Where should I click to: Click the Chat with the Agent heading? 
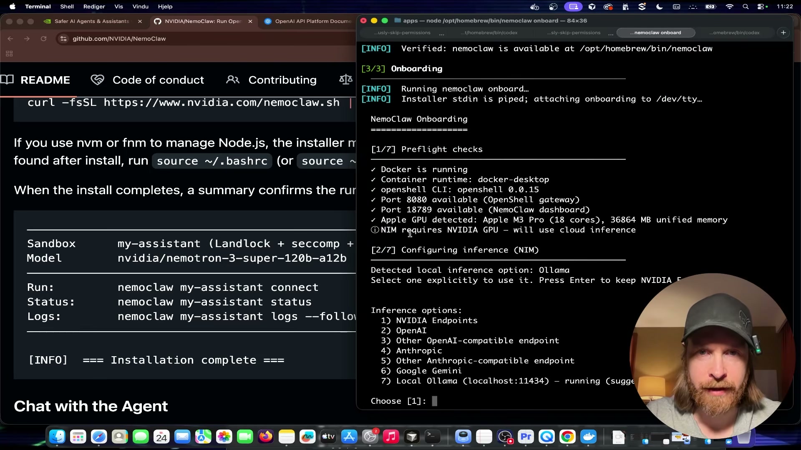(x=91, y=406)
